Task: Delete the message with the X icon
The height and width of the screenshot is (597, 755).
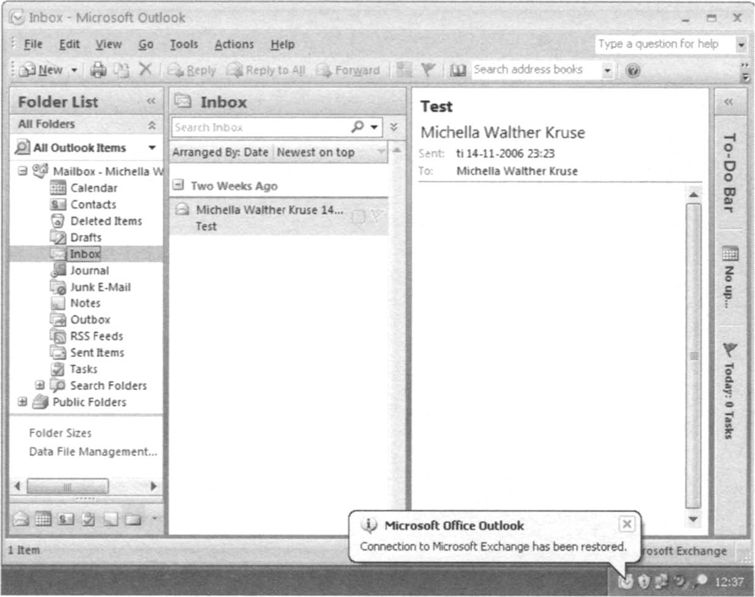Action: [145, 70]
